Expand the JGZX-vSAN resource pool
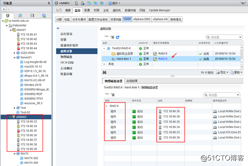 pos(14,53)
